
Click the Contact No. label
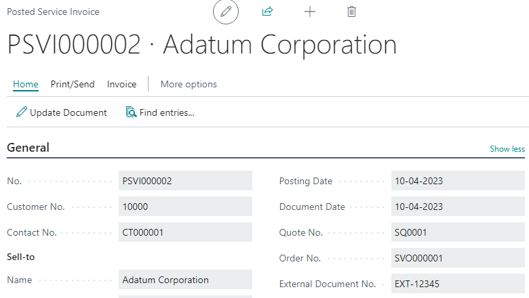point(32,232)
